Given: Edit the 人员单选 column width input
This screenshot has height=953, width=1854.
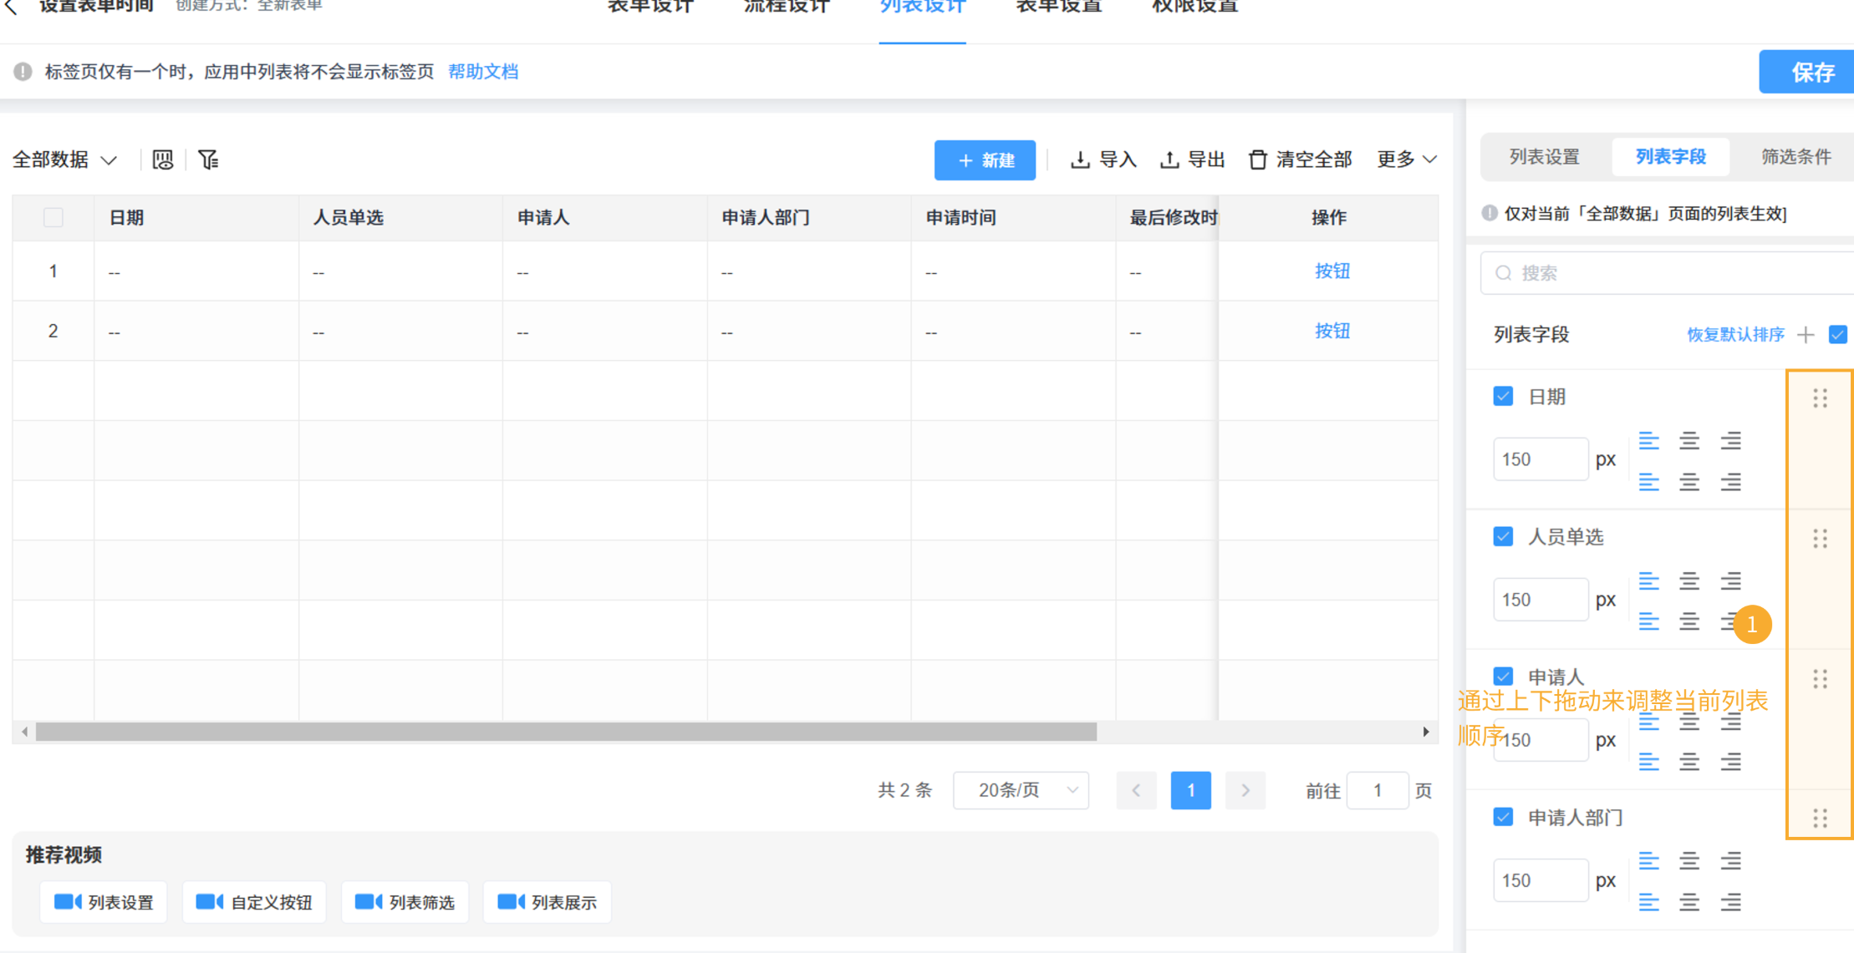Looking at the screenshot, I should tap(1541, 600).
